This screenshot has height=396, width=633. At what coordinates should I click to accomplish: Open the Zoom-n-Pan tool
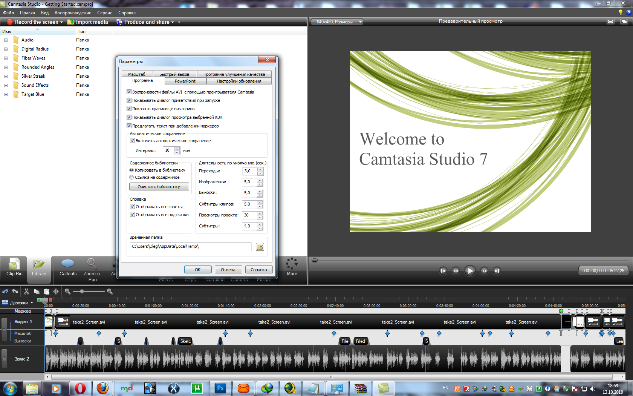92,270
